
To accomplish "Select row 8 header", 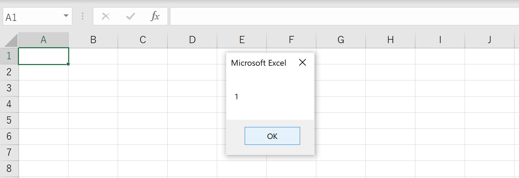I will click(9, 168).
